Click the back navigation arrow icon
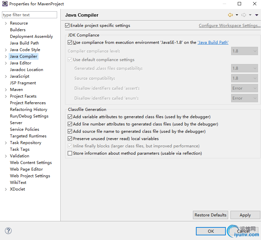The width and height of the screenshot is (261, 240). point(230,15)
